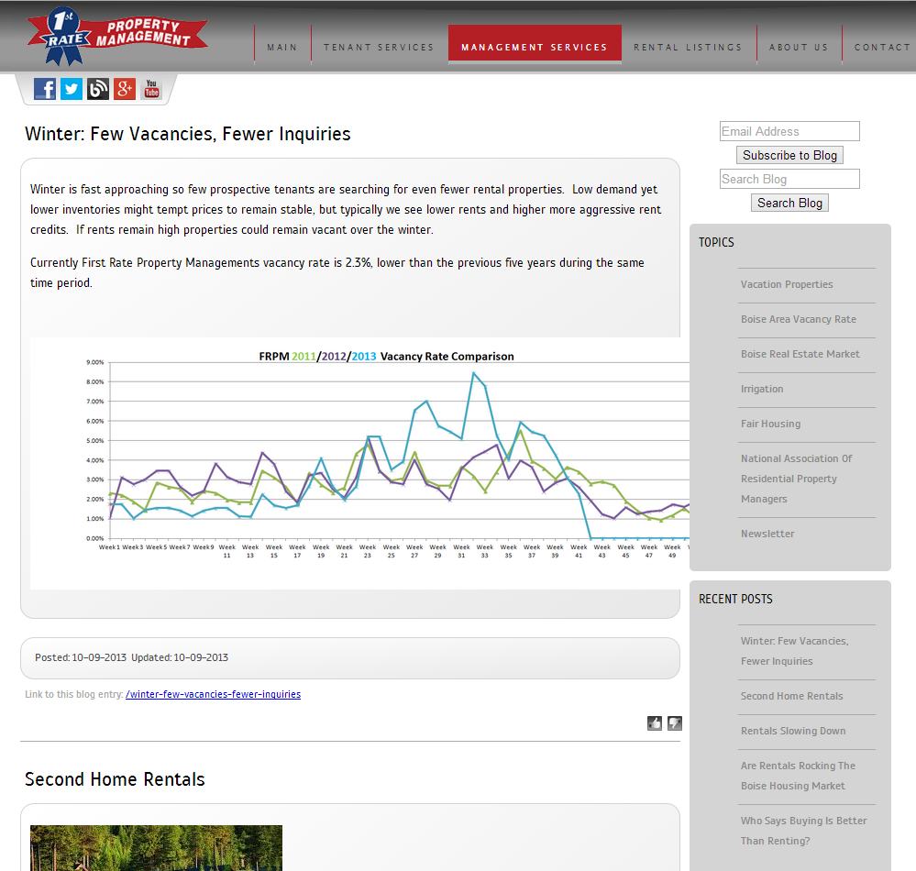Click into the Search Blog text field

(x=789, y=179)
